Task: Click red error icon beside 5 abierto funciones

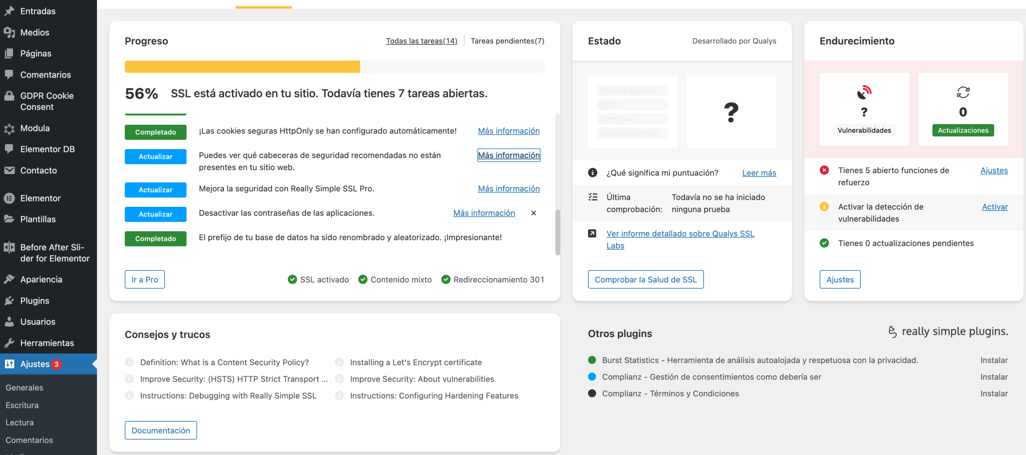Action: [x=825, y=170]
